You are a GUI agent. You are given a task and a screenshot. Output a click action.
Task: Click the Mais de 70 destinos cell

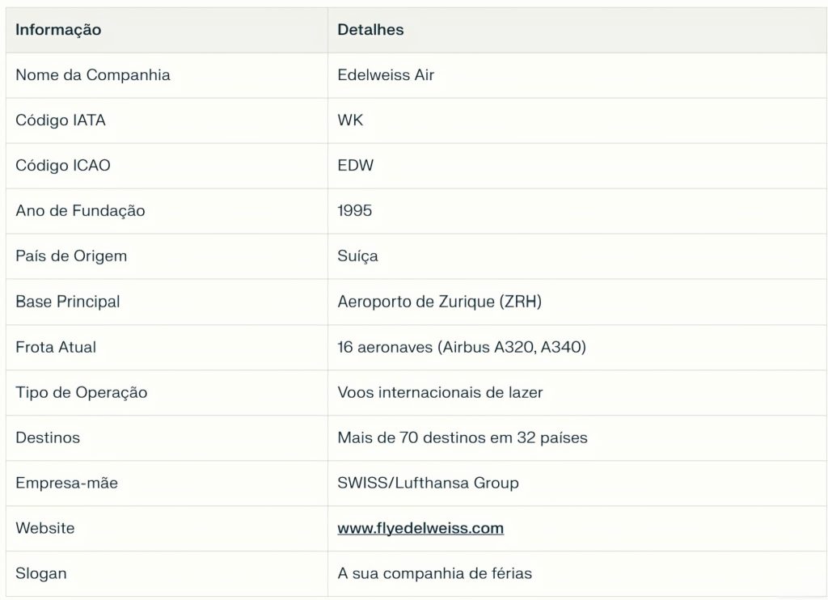[x=462, y=437]
